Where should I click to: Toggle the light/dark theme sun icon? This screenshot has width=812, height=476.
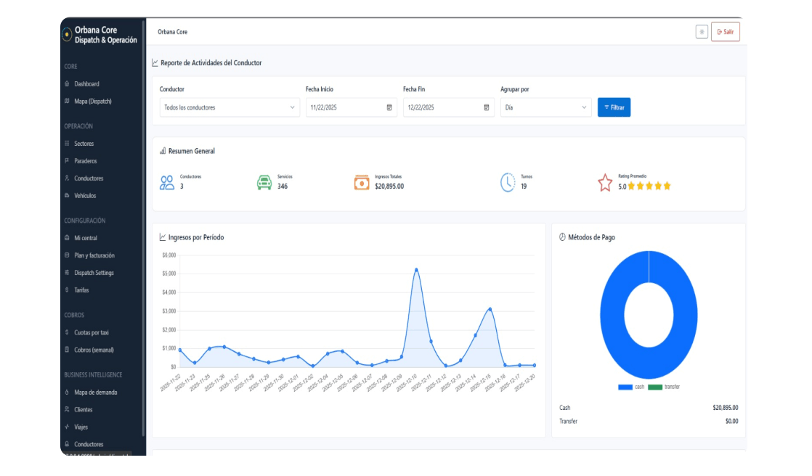pos(702,32)
